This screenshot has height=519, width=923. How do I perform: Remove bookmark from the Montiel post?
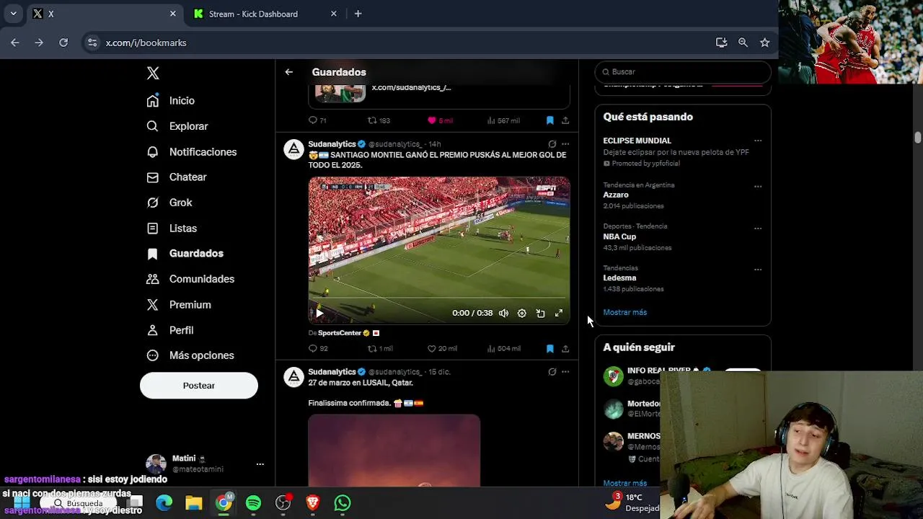click(549, 349)
